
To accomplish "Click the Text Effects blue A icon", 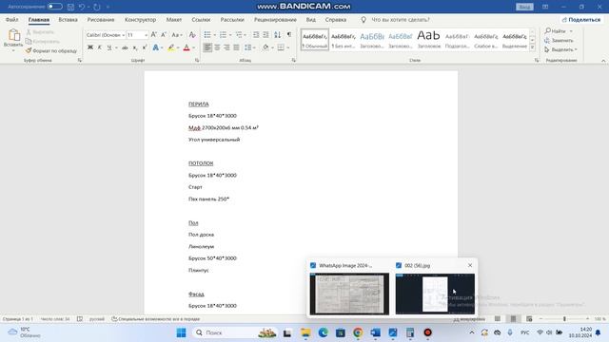I will [156, 47].
